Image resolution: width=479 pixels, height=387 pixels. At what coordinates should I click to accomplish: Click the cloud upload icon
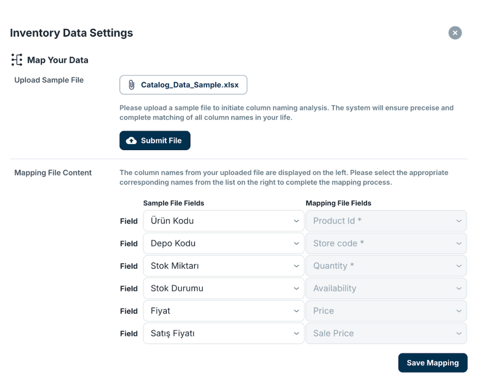coord(132,140)
